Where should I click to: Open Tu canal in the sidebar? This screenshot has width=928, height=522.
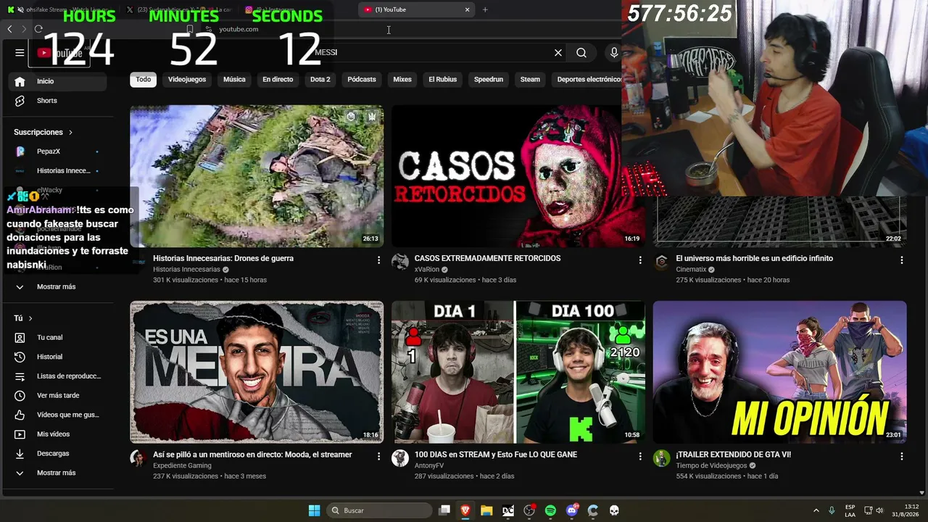(58, 337)
